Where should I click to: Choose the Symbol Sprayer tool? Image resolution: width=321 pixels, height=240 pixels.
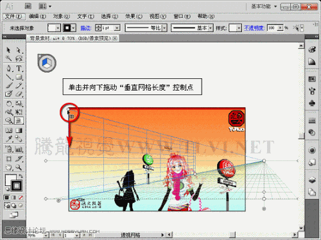(8, 149)
